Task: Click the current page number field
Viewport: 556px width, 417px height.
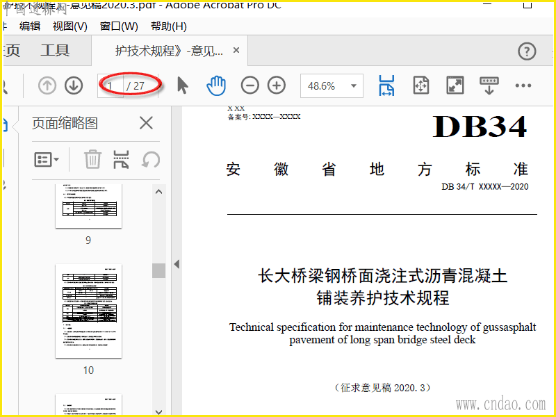Action: (x=111, y=85)
